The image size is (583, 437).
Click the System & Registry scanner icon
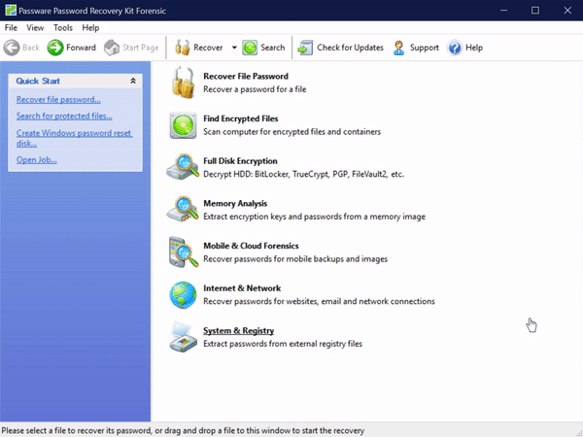click(x=183, y=337)
